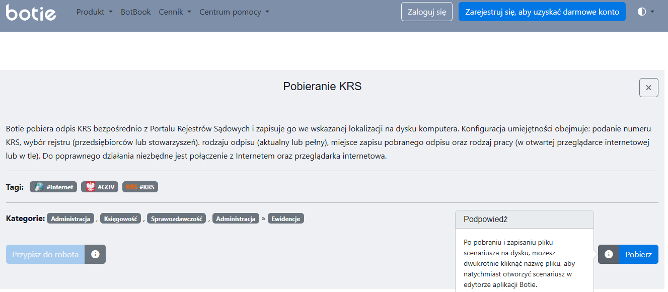
Task: Open the Administracja badge before Ewidencje
Action: (236, 219)
